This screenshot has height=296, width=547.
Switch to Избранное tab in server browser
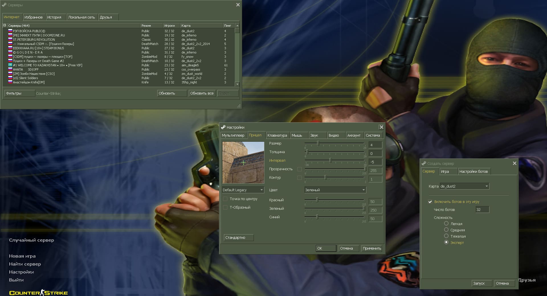tap(34, 17)
